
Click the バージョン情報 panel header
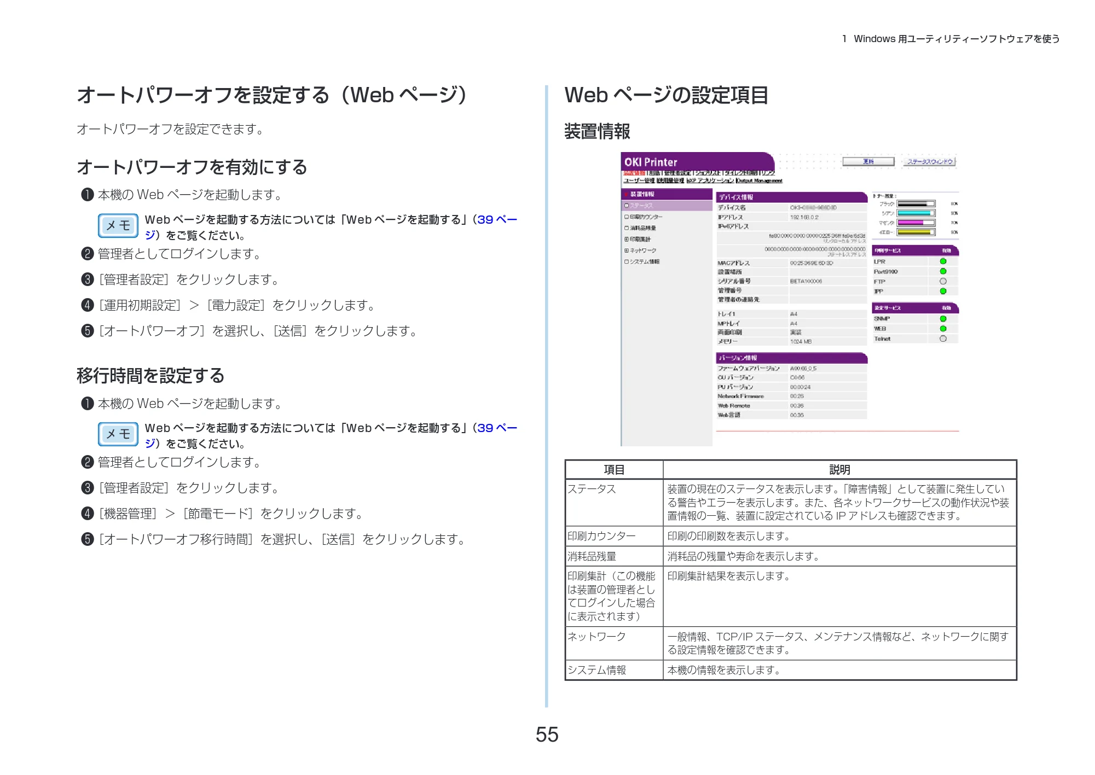(x=791, y=358)
